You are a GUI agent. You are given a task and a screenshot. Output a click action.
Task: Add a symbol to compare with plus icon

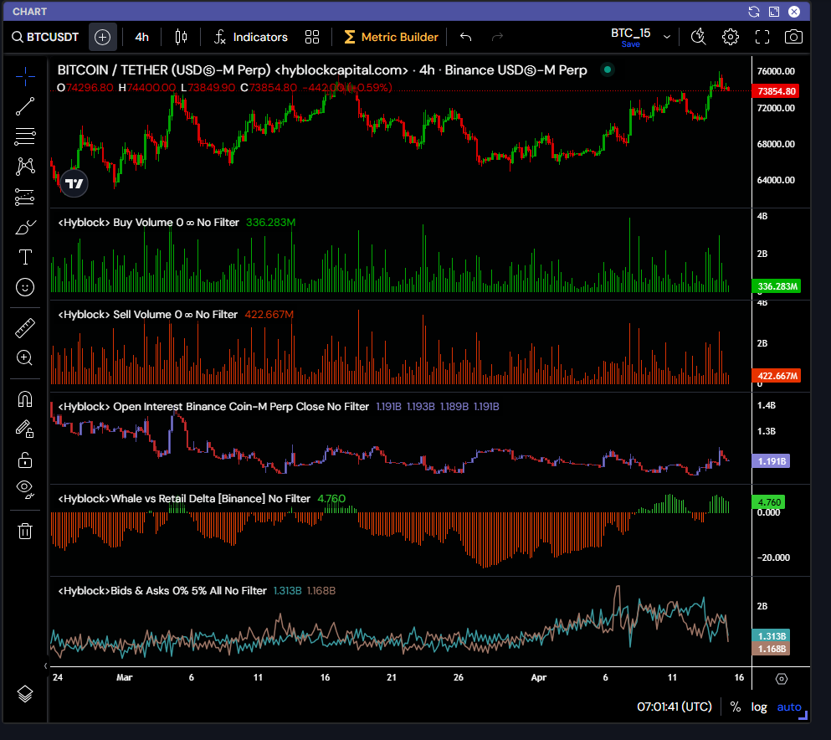pos(102,37)
